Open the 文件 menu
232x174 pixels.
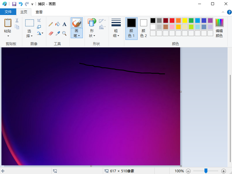(8, 12)
